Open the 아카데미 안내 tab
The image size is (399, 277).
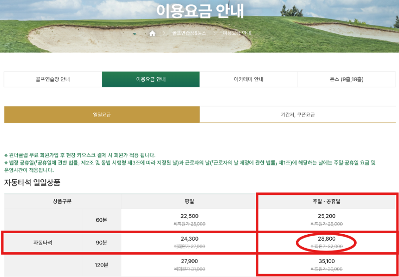[248, 79]
